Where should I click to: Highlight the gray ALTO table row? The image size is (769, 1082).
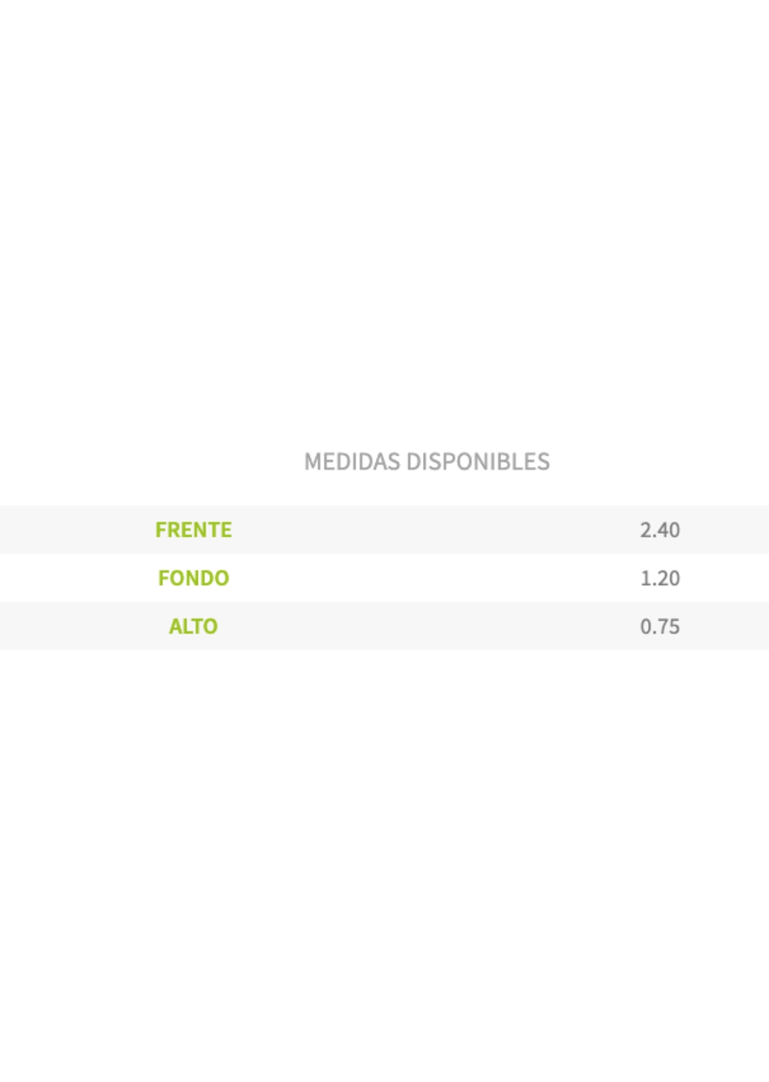tap(427, 626)
